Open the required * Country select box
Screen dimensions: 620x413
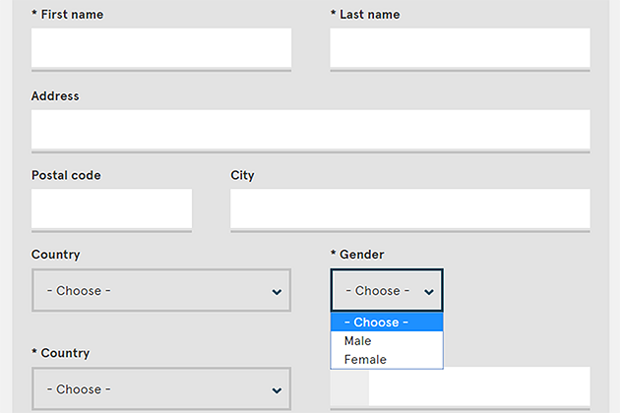pos(161,388)
